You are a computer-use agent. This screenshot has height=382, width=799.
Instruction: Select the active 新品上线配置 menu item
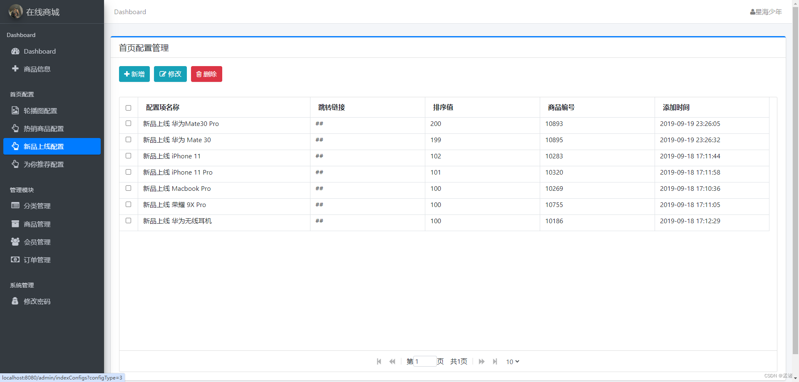pos(52,146)
